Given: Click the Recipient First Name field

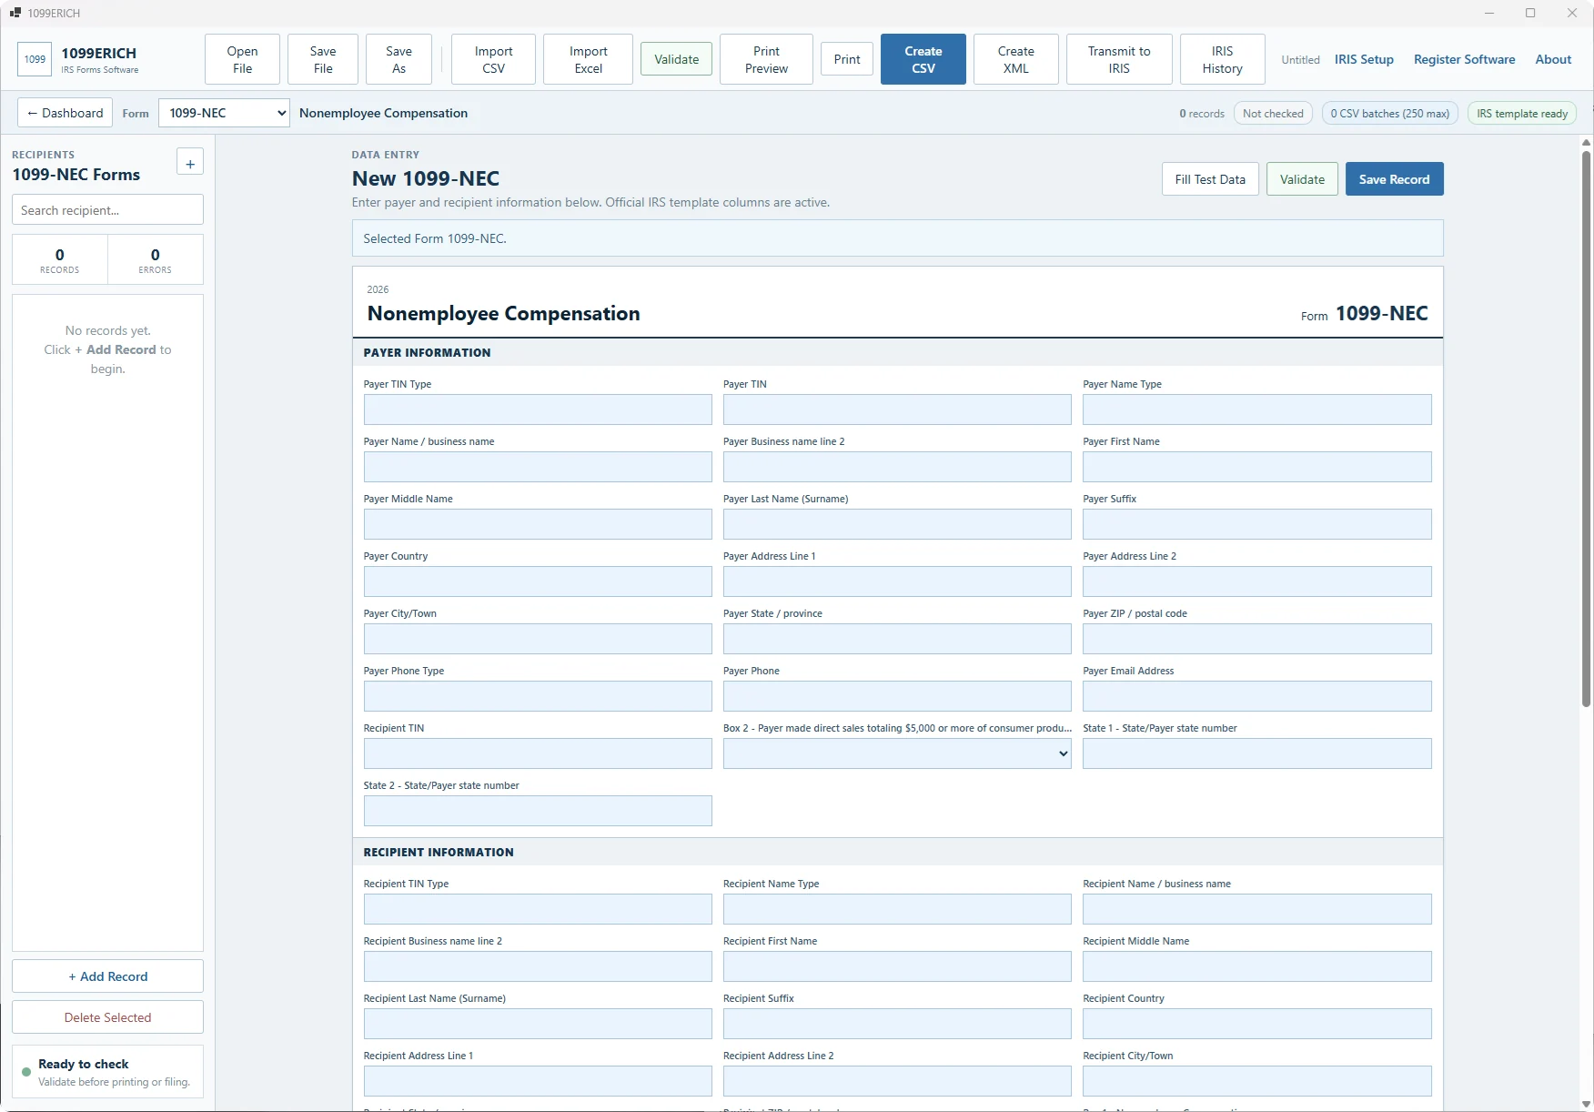Looking at the screenshot, I should (x=897, y=966).
